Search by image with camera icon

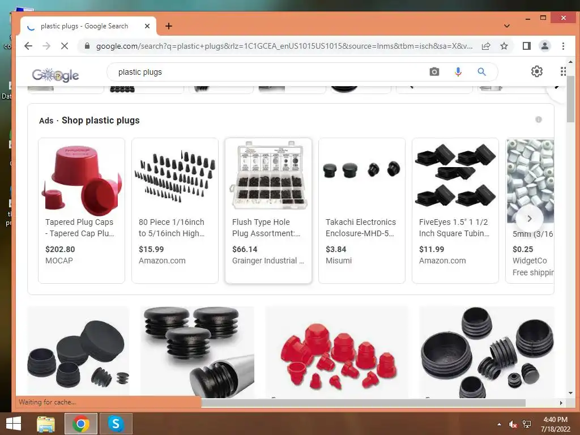click(x=434, y=72)
